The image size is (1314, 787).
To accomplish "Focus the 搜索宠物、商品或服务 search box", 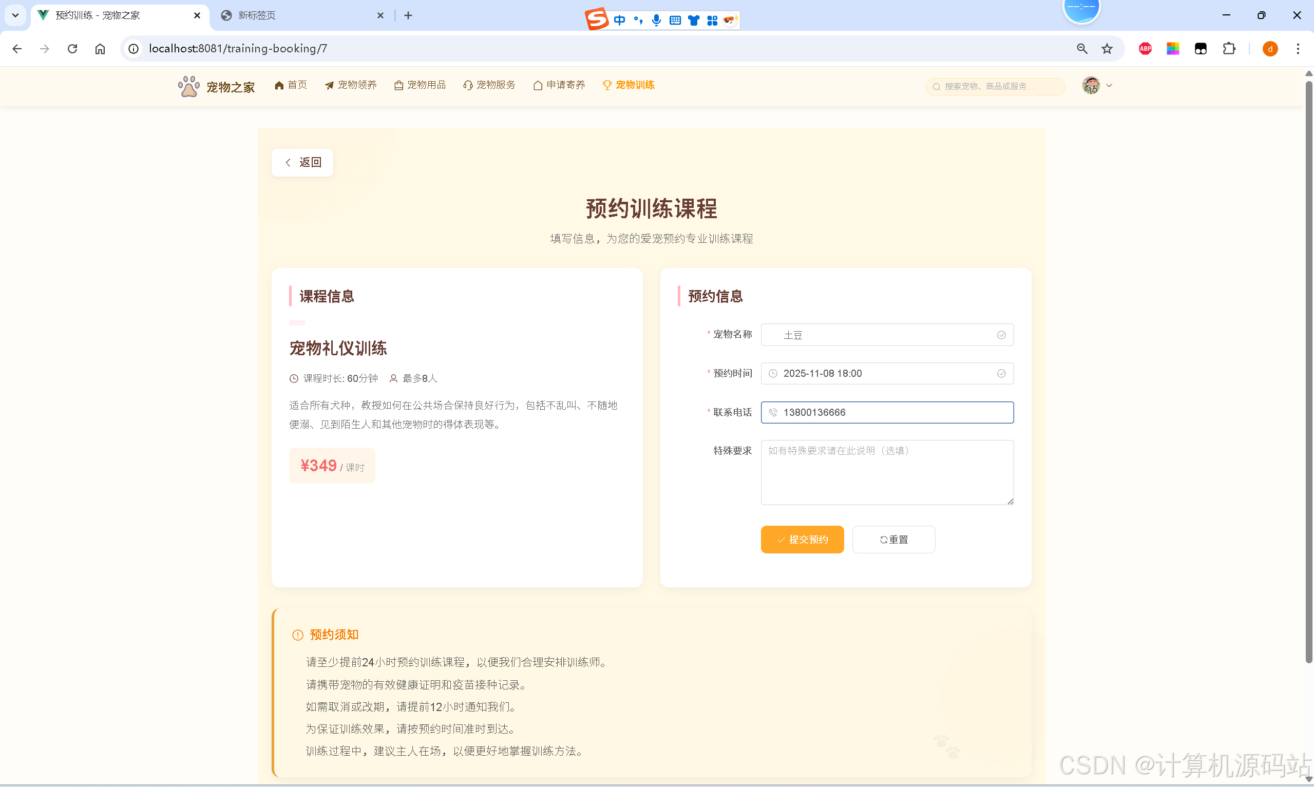I will 995,86.
